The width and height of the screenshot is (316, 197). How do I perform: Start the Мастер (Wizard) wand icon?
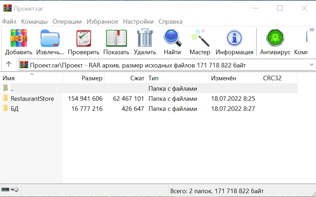(200, 38)
